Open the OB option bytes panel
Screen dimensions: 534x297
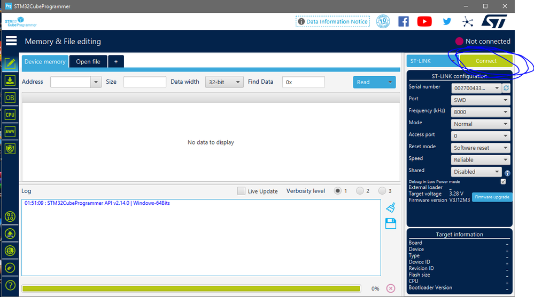pyautogui.click(x=10, y=98)
